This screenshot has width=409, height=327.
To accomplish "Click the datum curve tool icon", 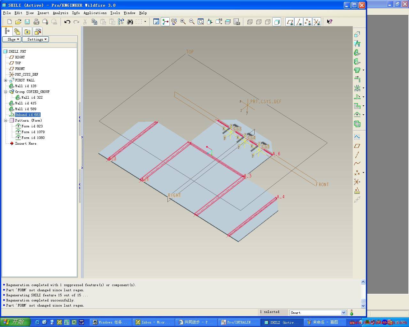I will (357, 163).
